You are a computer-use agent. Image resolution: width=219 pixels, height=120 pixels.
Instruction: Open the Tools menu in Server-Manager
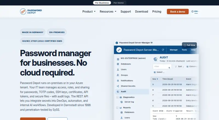184,50
